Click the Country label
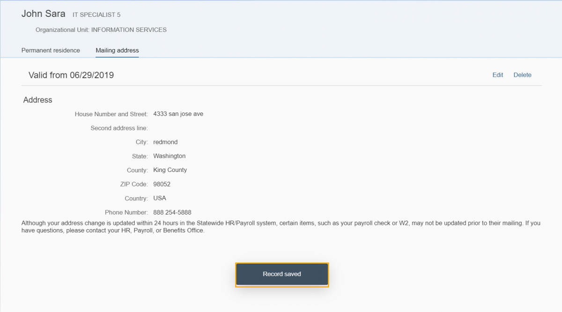 click(137, 198)
